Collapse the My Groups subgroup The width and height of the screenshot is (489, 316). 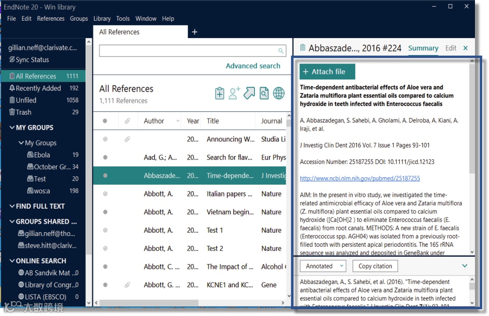tap(21, 142)
